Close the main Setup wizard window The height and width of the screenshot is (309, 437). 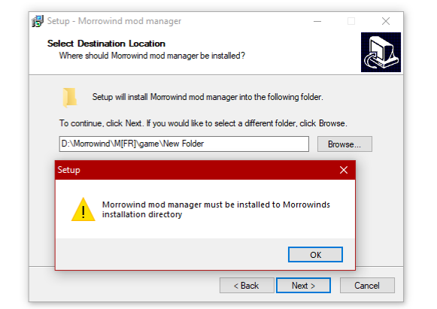(386, 21)
